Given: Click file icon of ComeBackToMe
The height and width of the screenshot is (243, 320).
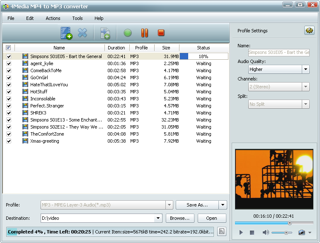Looking at the screenshot, I should point(25,70).
